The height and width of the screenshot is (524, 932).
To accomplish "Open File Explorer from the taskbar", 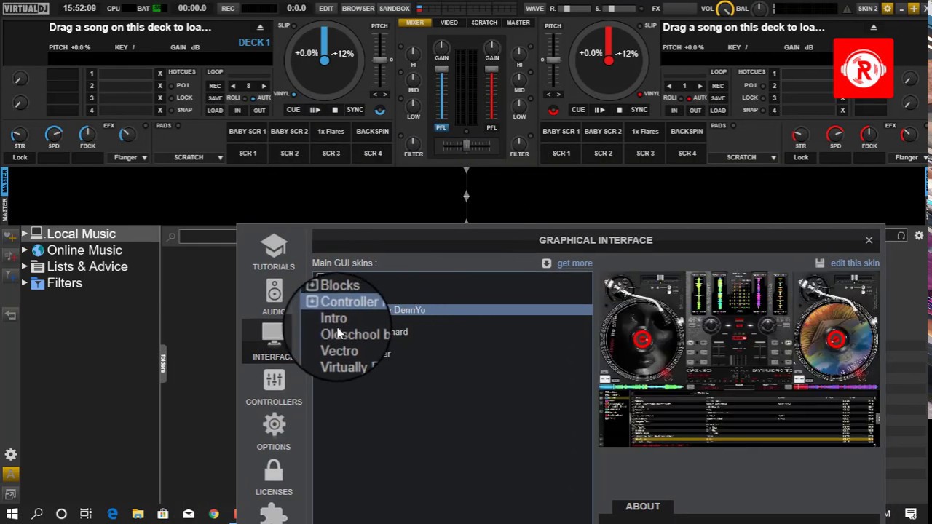I will click(138, 514).
